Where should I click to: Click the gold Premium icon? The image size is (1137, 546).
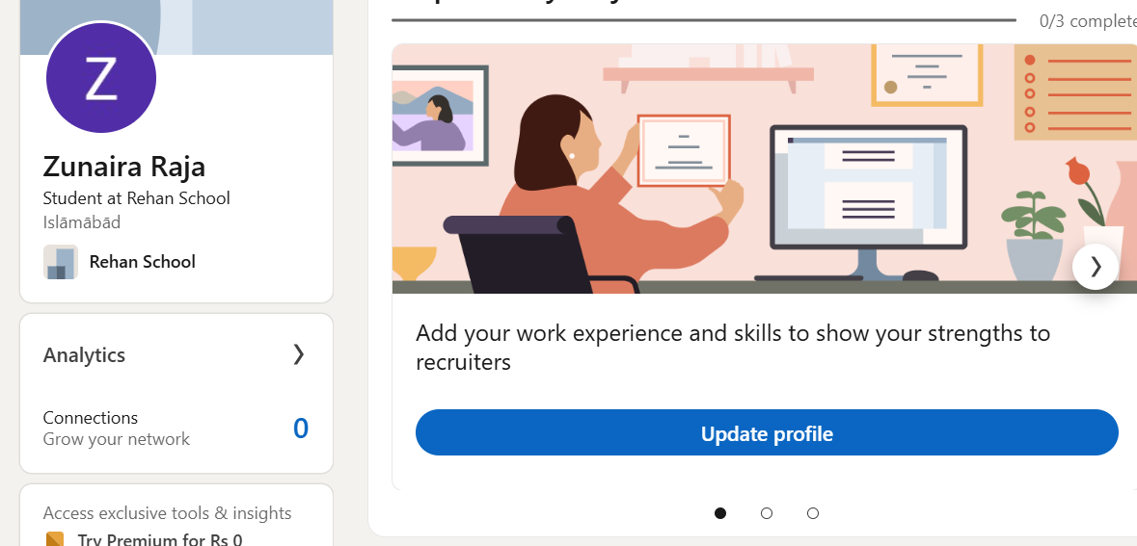(x=56, y=539)
